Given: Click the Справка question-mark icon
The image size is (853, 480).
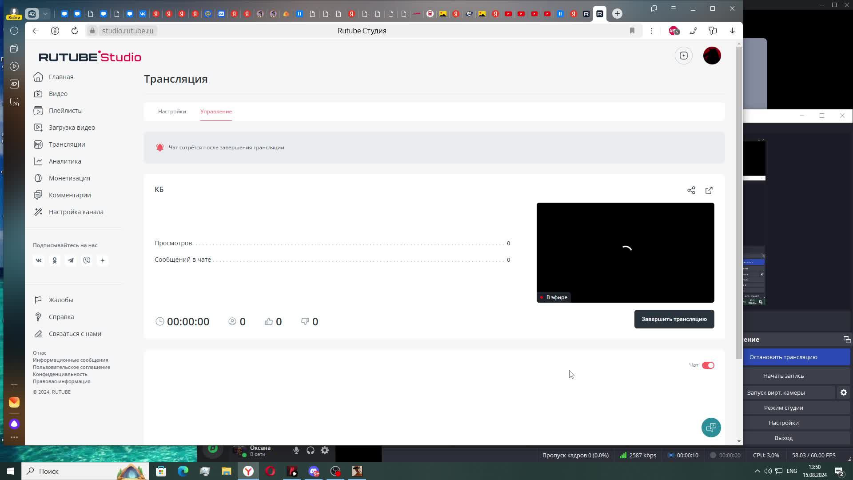Looking at the screenshot, I should (x=39, y=317).
